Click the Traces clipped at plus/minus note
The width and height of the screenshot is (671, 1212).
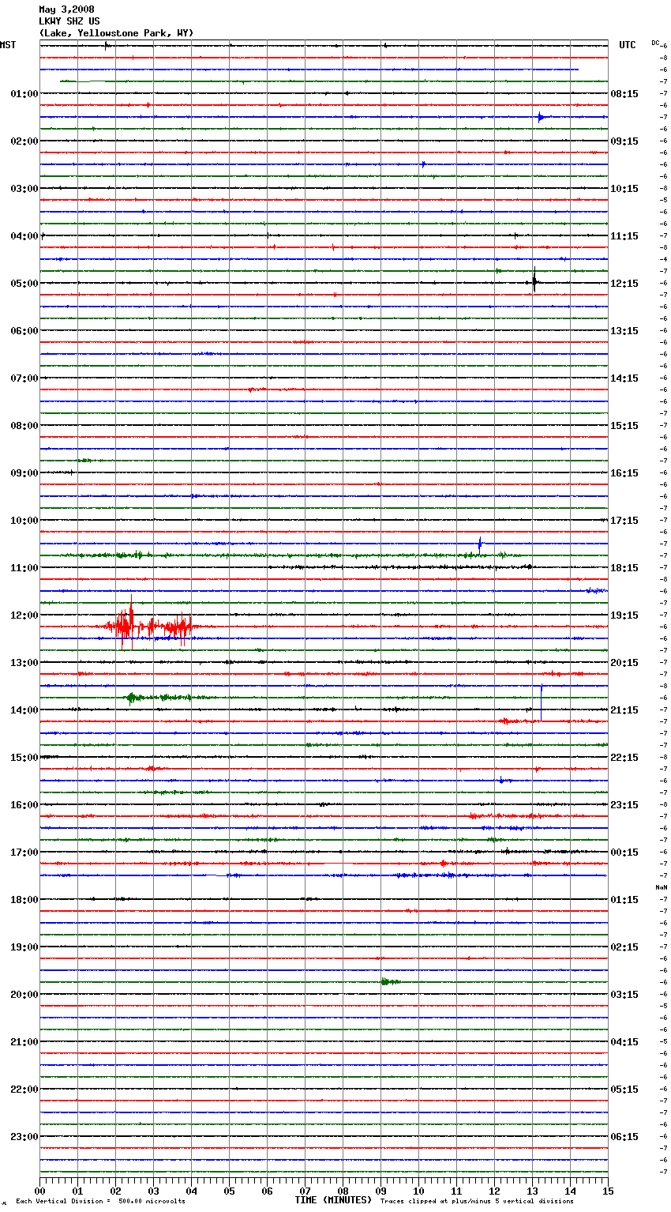[x=477, y=1202]
